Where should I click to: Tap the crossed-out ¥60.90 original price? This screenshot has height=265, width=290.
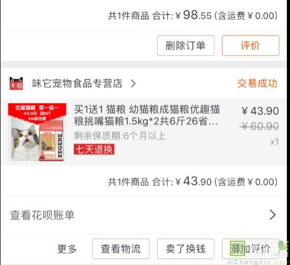tap(259, 126)
